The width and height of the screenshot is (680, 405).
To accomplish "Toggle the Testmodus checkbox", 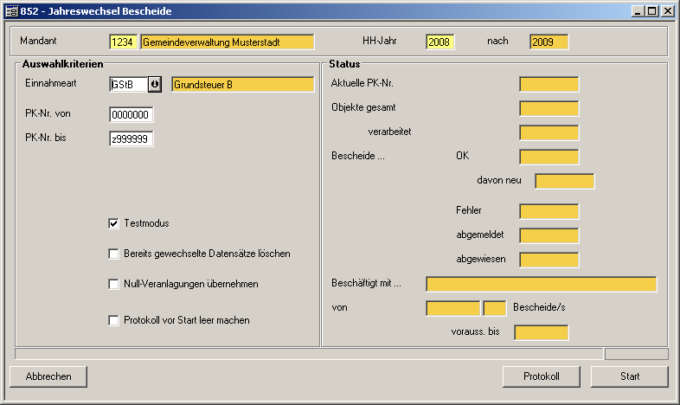I will coord(113,223).
